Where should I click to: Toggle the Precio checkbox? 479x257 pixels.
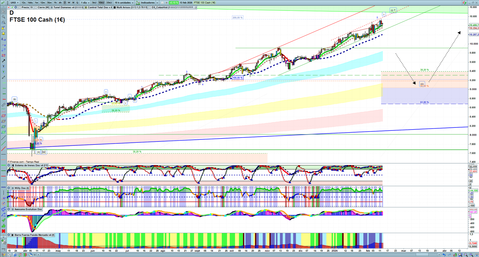[x=19, y=7]
